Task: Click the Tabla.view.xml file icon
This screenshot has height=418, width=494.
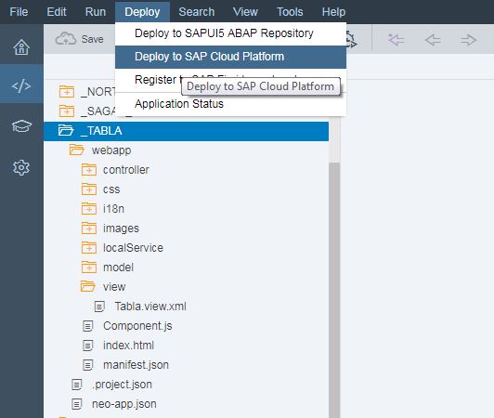Action: pos(99,307)
